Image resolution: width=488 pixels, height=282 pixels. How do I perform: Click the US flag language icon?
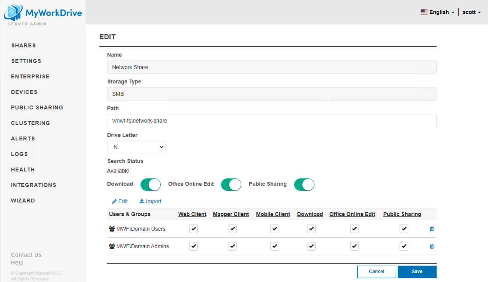point(424,12)
